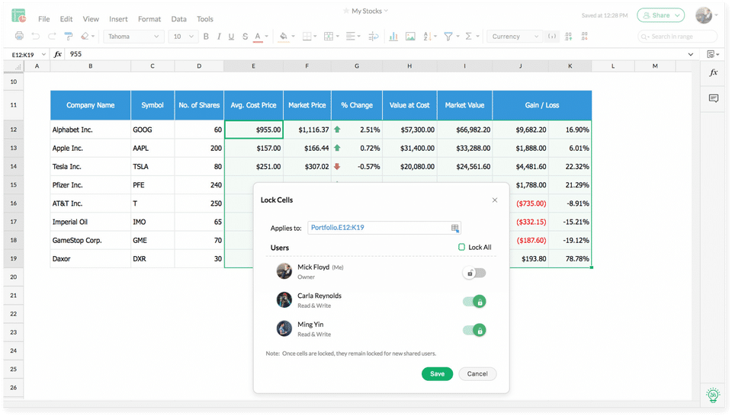
Task: Open the Currency number format dropdown
Action: coord(515,37)
